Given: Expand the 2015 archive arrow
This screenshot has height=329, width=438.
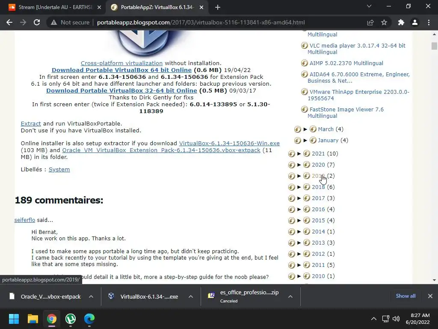Looking at the screenshot, I should [299, 221].
